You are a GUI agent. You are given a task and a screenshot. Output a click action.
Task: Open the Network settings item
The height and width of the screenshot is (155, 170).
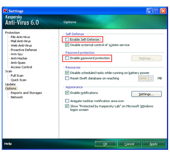(17, 97)
